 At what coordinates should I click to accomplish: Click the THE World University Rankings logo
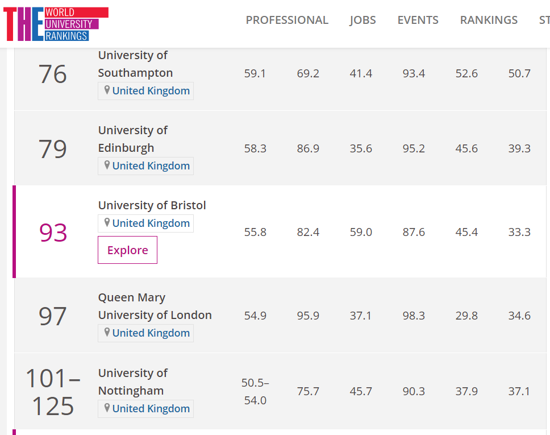pos(55,24)
